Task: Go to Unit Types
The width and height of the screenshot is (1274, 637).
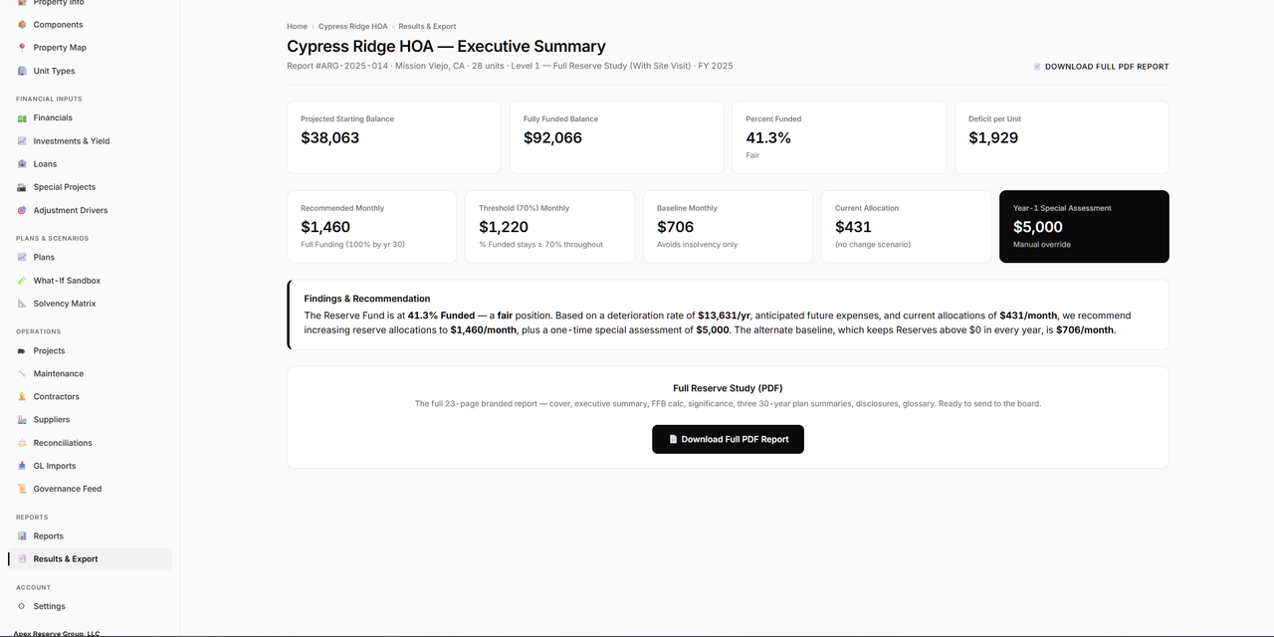Action: 90,71
